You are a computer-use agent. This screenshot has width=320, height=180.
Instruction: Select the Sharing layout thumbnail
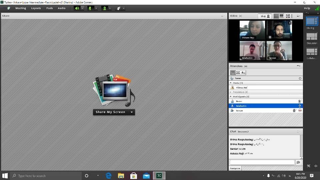point(312,21)
